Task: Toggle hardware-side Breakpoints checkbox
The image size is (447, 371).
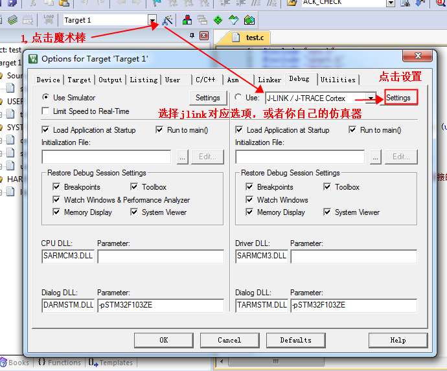Action: tap(249, 186)
